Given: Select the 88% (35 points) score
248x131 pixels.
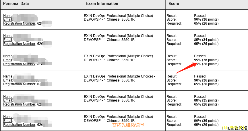Looking at the screenshot, I should tap(206, 100).
